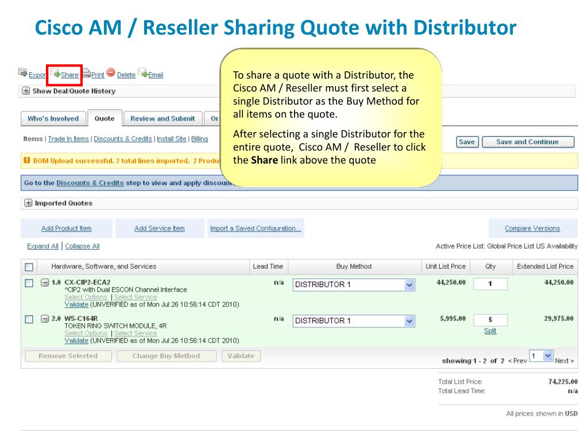Click Add Product Item link
Screen dimensions: 588x441
coord(67,229)
